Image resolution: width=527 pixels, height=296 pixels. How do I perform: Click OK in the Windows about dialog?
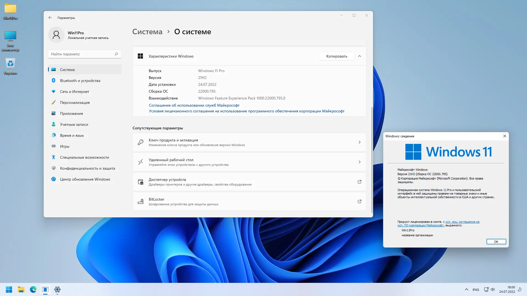[496, 241]
